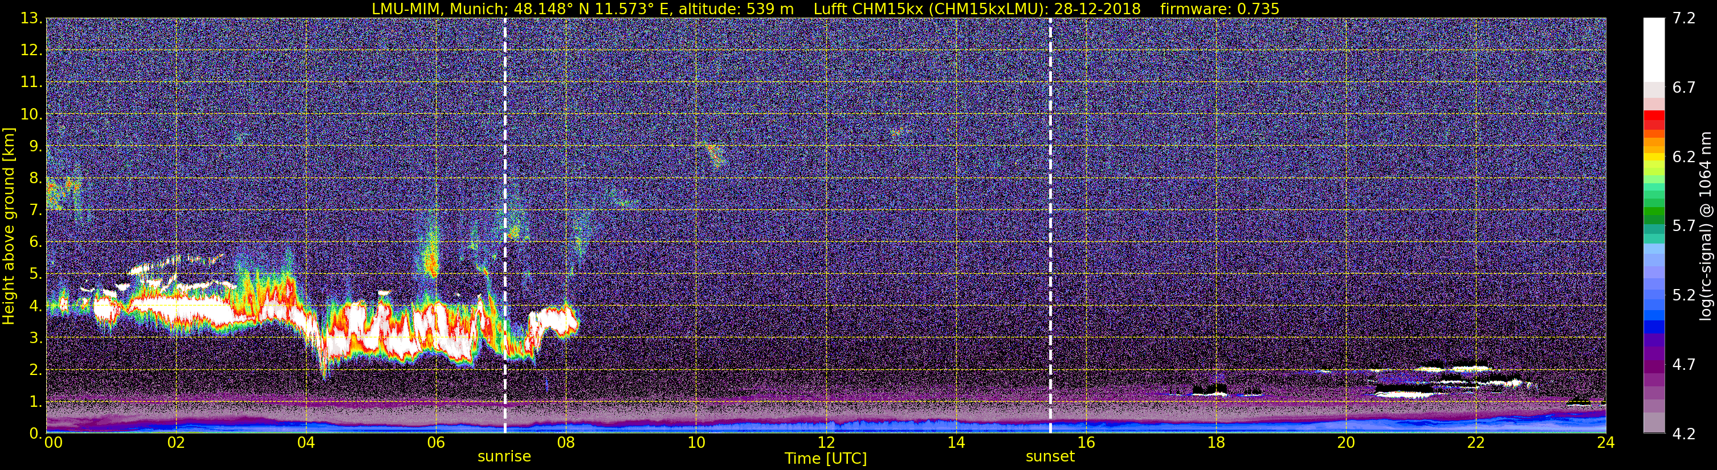This screenshot has height=470, width=1717.
Task: Click the height axis tick label 9
Action: click(x=35, y=146)
